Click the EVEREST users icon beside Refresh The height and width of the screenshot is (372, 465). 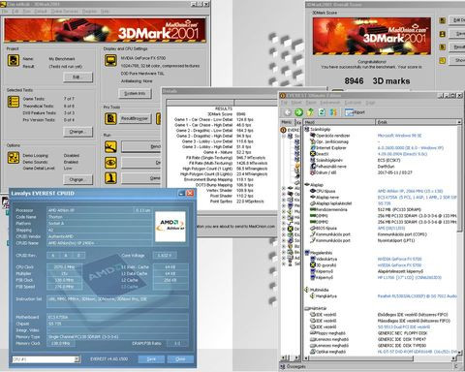pos(333,112)
